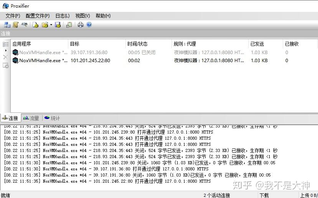This screenshot has width=318, height=198.
Task: Click log line 11:51:30 101.201.245.239:80 关闭
Action: pyautogui.click(x=140, y=163)
